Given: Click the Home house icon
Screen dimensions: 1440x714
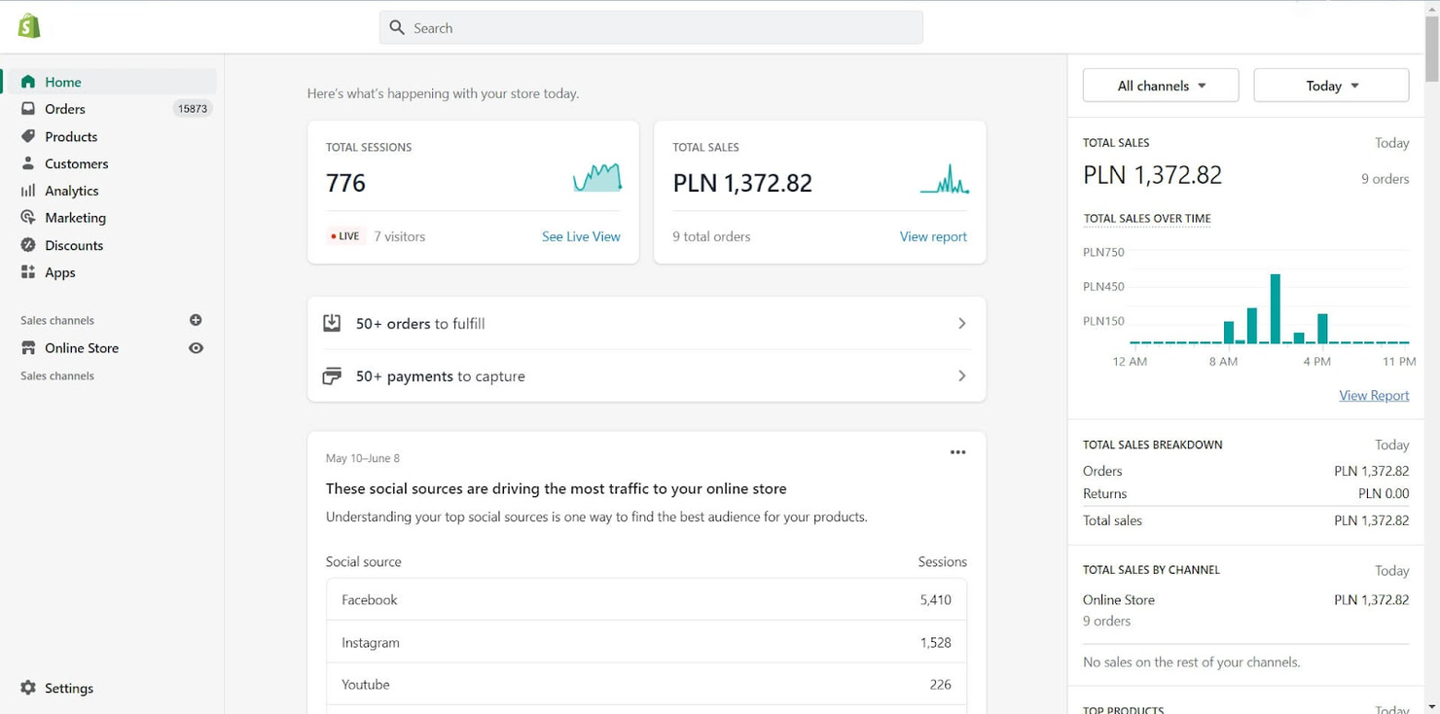Looking at the screenshot, I should pos(28,82).
